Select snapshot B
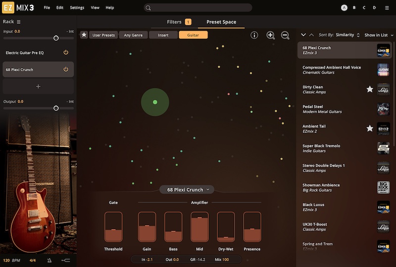This screenshot has height=267, width=396. (x=354, y=8)
